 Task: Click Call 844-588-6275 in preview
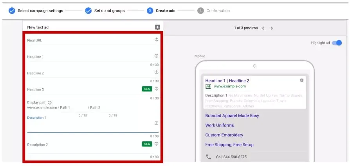click(x=231, y=157)
